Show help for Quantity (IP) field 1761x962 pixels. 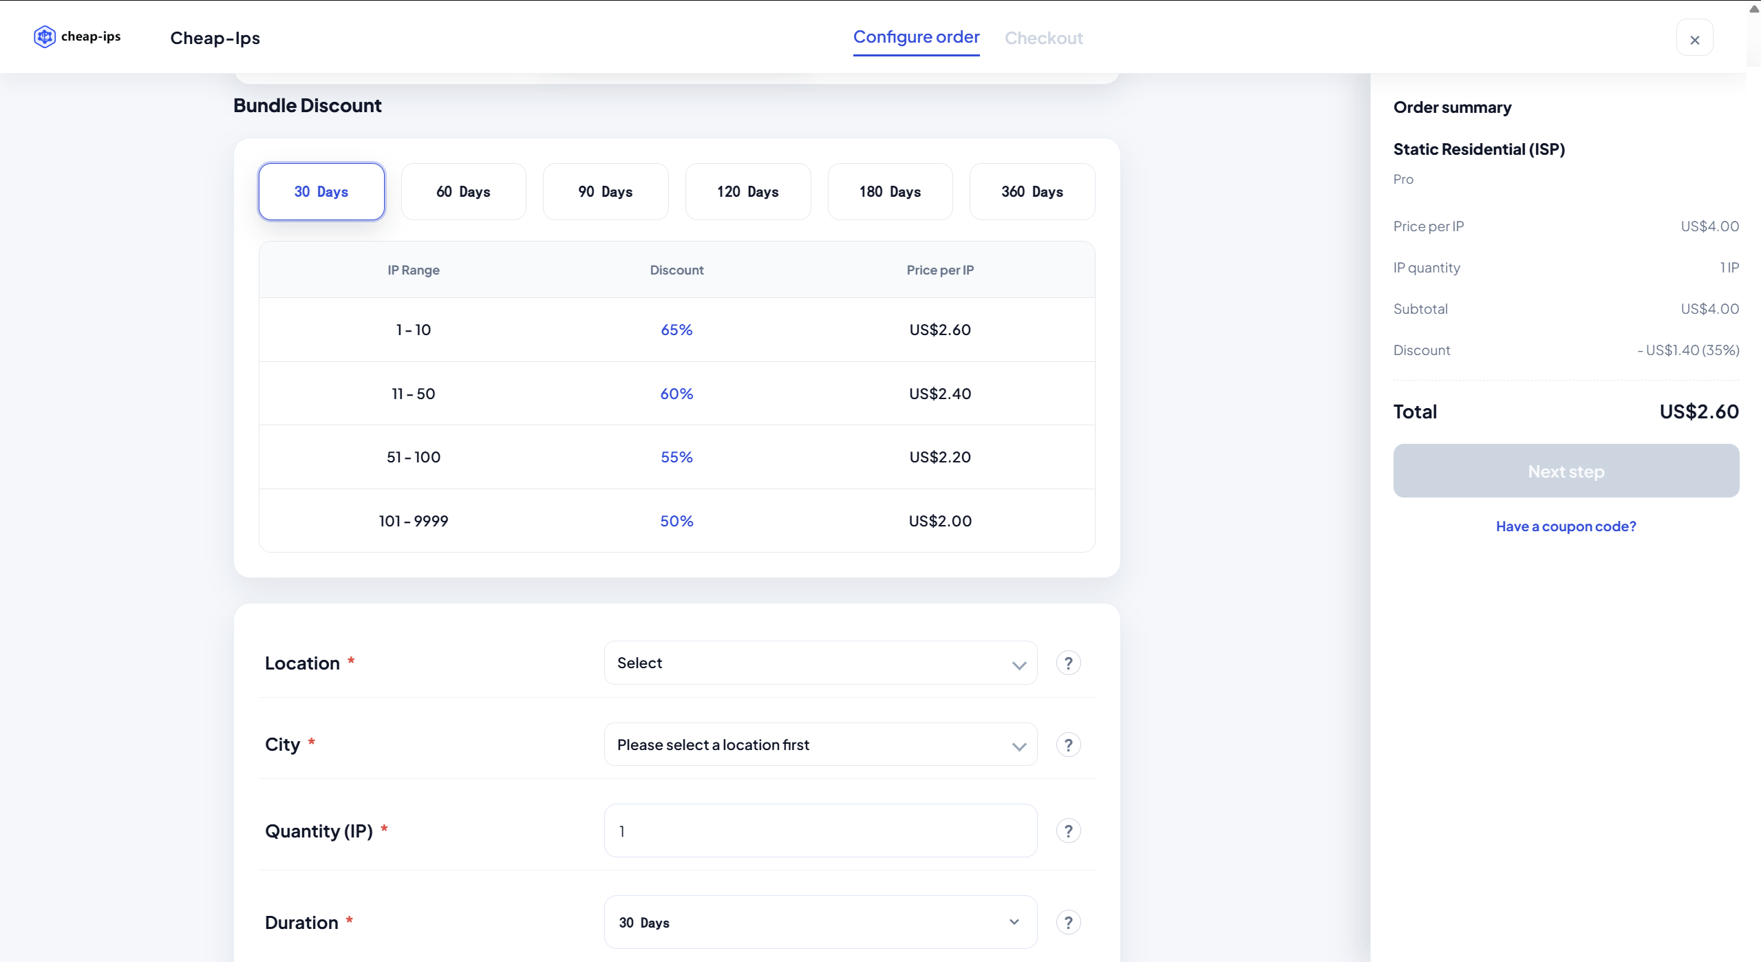point(1068,831)
